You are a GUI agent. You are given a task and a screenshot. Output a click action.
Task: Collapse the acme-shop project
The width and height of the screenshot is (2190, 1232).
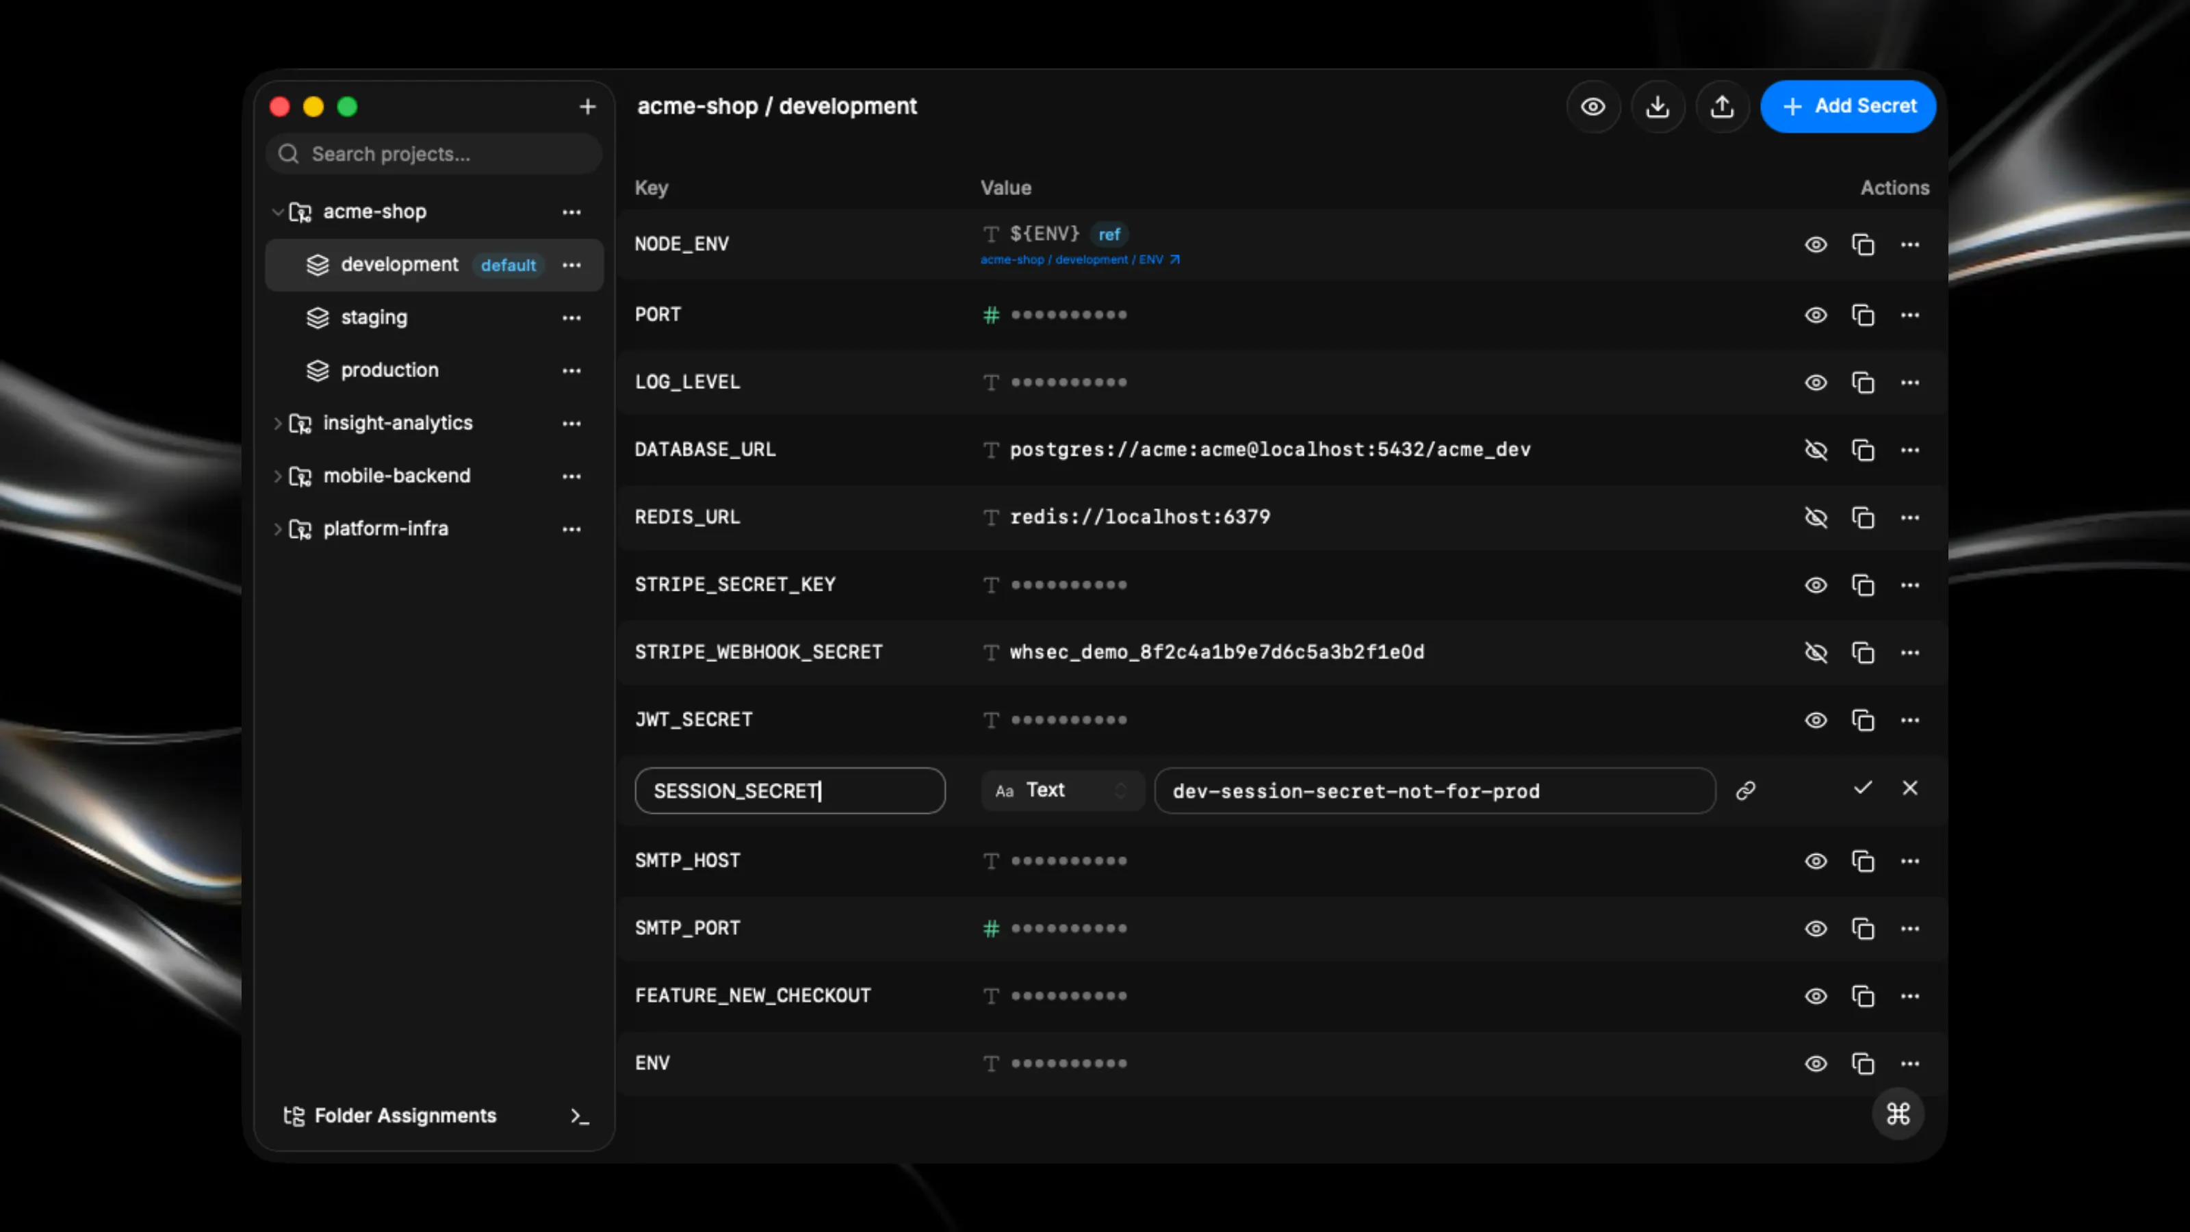coord(277,211)
